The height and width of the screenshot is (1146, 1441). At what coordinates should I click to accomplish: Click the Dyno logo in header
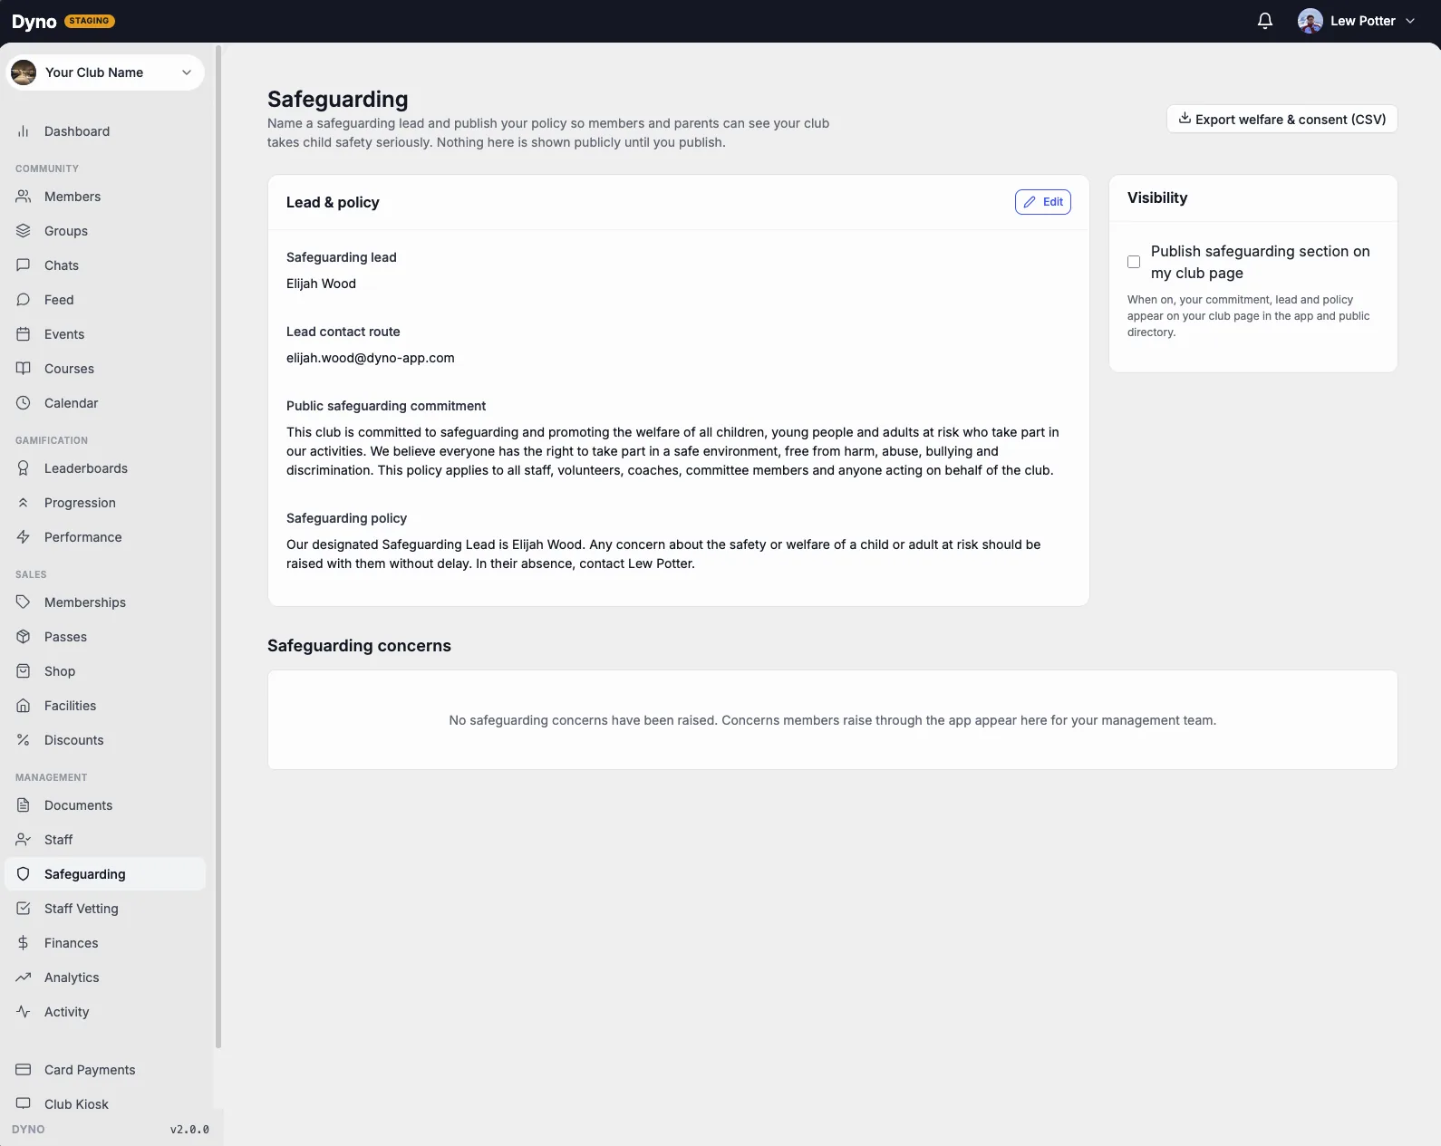[x=34, y=22]
